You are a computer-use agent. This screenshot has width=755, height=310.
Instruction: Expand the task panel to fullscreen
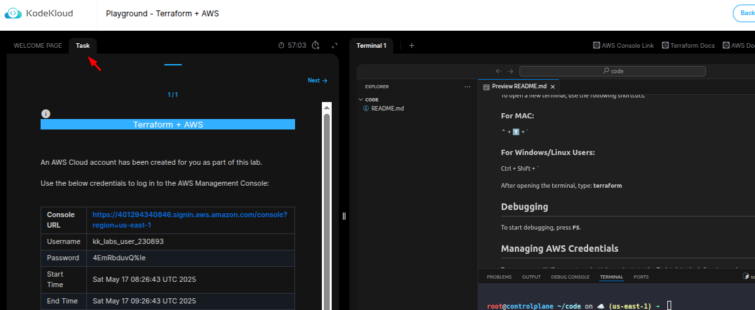(334, 45)
